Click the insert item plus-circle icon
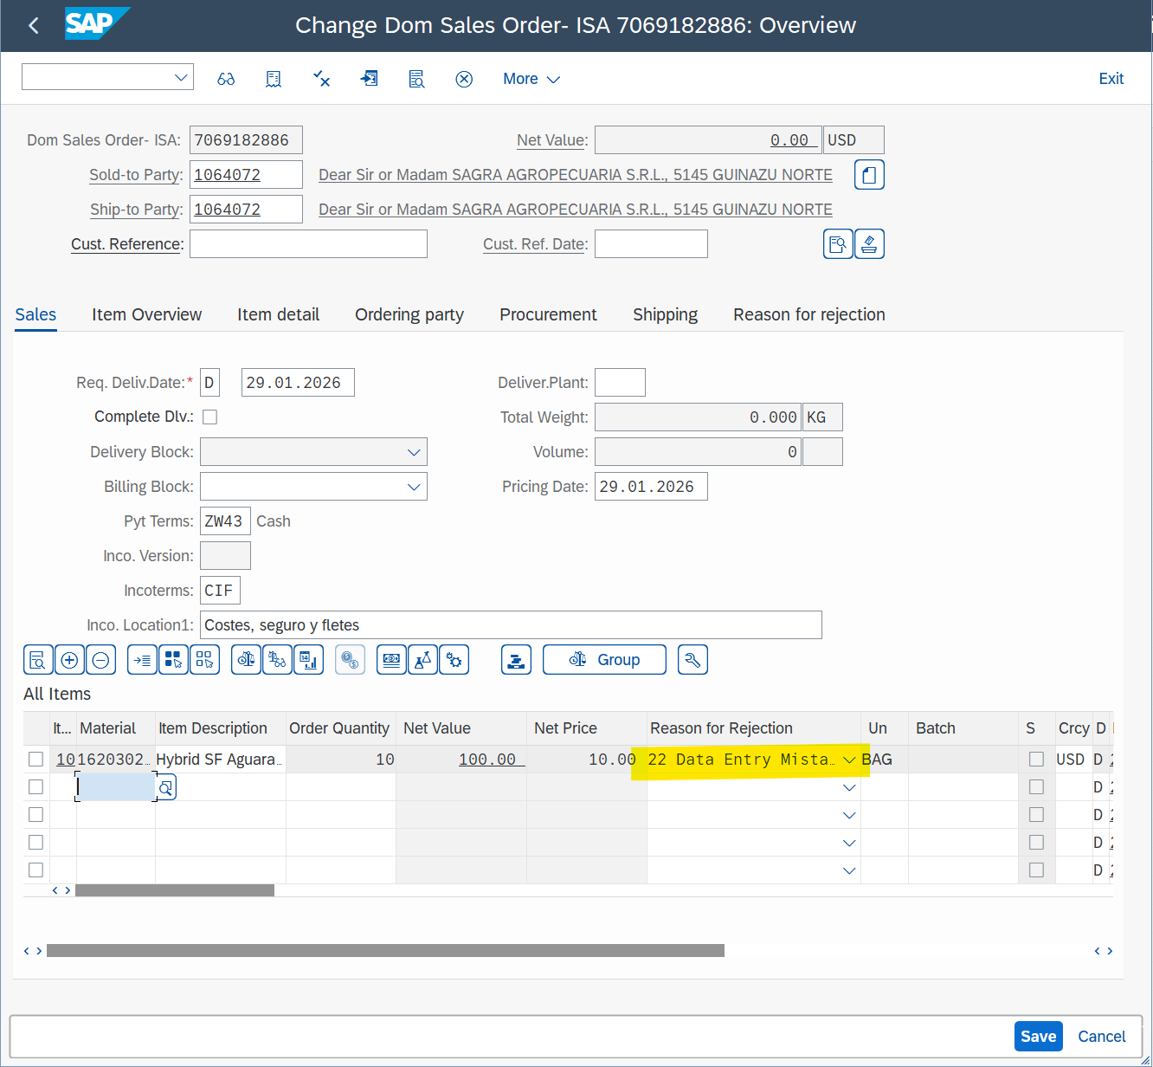Screen dimensions: 1153x1067 [69, 660]
